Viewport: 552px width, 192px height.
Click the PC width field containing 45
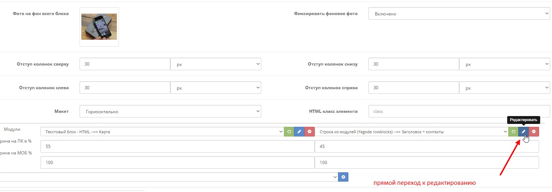[x=427, y=146]
